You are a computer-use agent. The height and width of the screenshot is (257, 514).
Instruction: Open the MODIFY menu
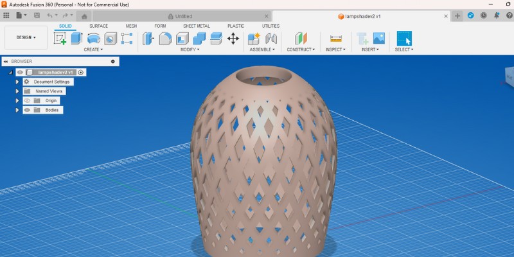pos(189,49)
